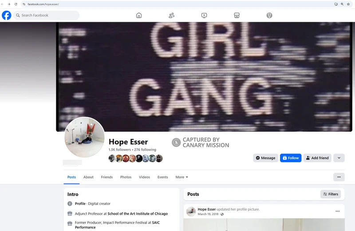The width and height of the screenshot is (355, 231).
Task: Click the briefcase icon next to Adjunct Professor
Action: pyautogui.click(x=70, y=214)
